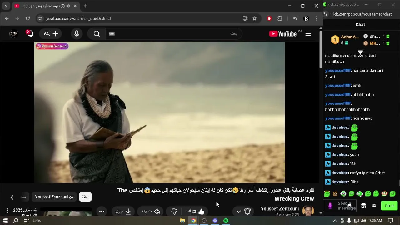Expand subscription notification options chevron

coord(239,212)
